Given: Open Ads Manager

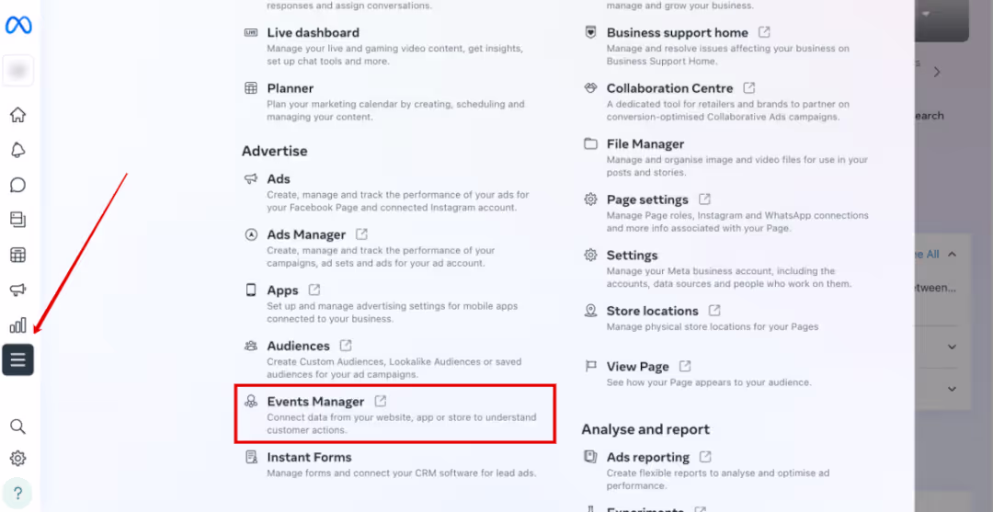Looking at the screenshot, I should point(306,234).
